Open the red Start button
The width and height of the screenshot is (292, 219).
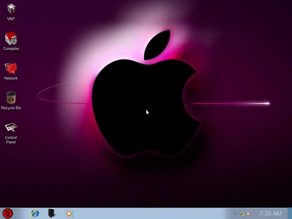[8, 213]
